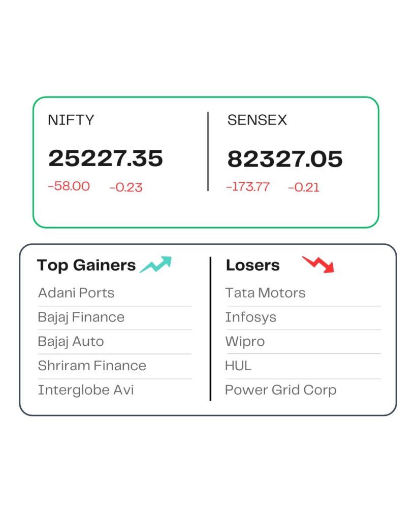Click the Wipro loser entry
The height and width of the screenshot is (520, 416).
click(245, 341)
